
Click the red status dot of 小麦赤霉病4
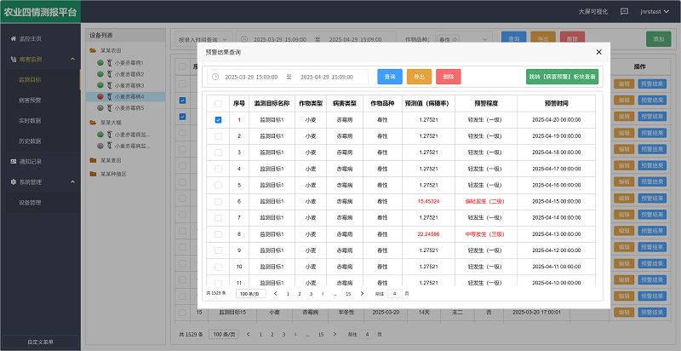coord(100,97)
